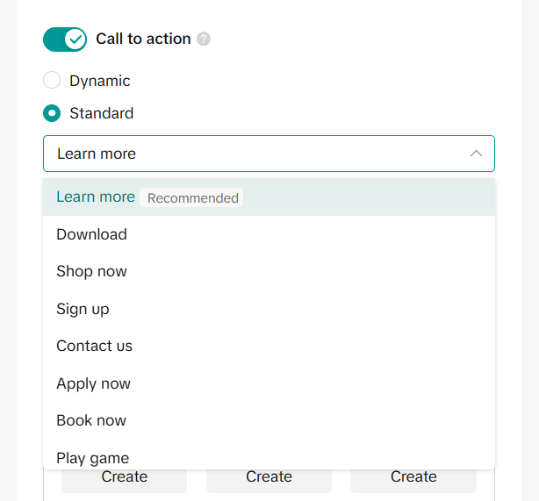The width and height of the screenshot is (539, 501).
Task: Pick the Book now option
Action: click(91, 420)
